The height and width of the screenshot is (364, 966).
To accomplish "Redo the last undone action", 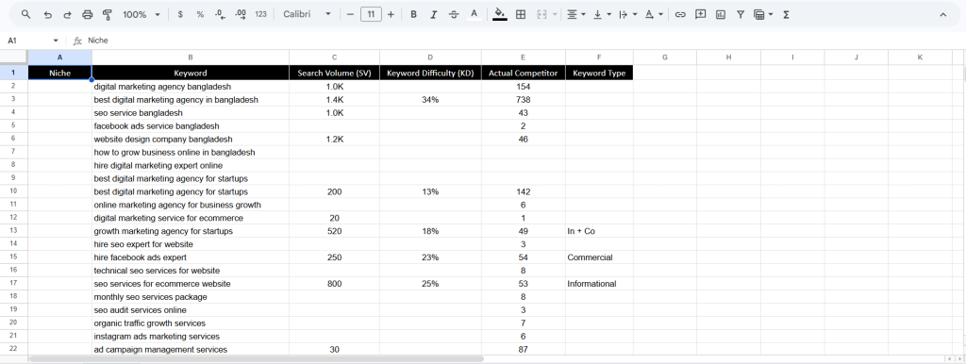I will tap(67, 14).
